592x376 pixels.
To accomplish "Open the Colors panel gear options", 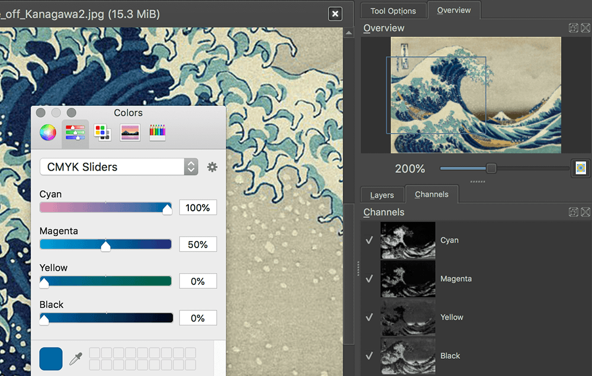I will (x=212, y=167).
